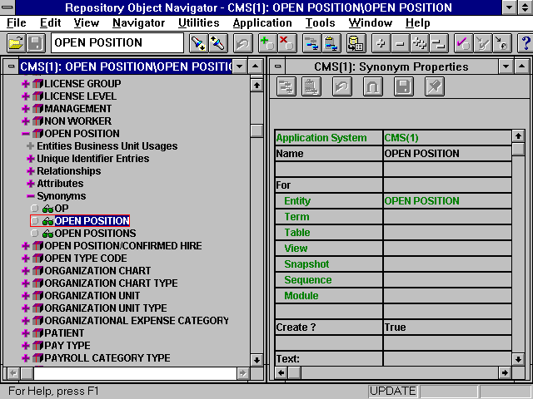
Task: Click the OPEN POSITION search text field
Action: tap(117, 42)
